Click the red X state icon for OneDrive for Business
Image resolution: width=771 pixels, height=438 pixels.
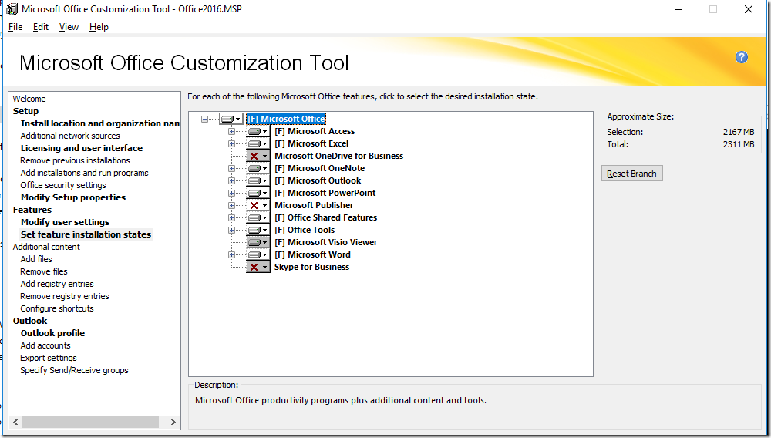click(x=254, y=156)
